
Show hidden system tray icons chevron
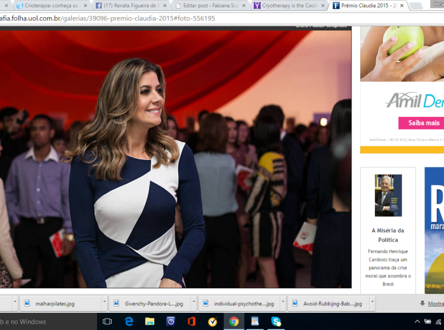[417, 322]
